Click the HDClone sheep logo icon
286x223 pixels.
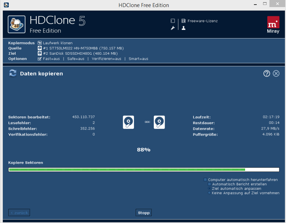[x=17, y=24]
